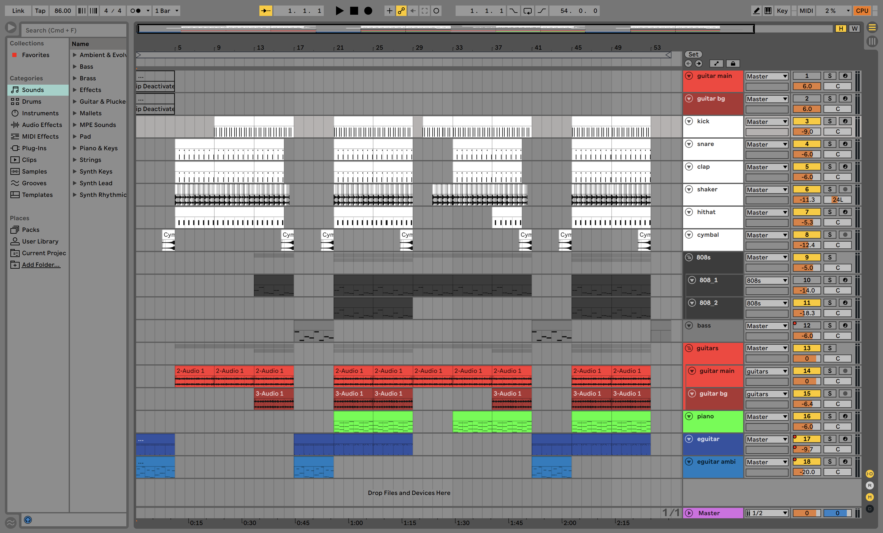Click kick track volume -9.0 slider
883x533 pixels.
(806, 132)
